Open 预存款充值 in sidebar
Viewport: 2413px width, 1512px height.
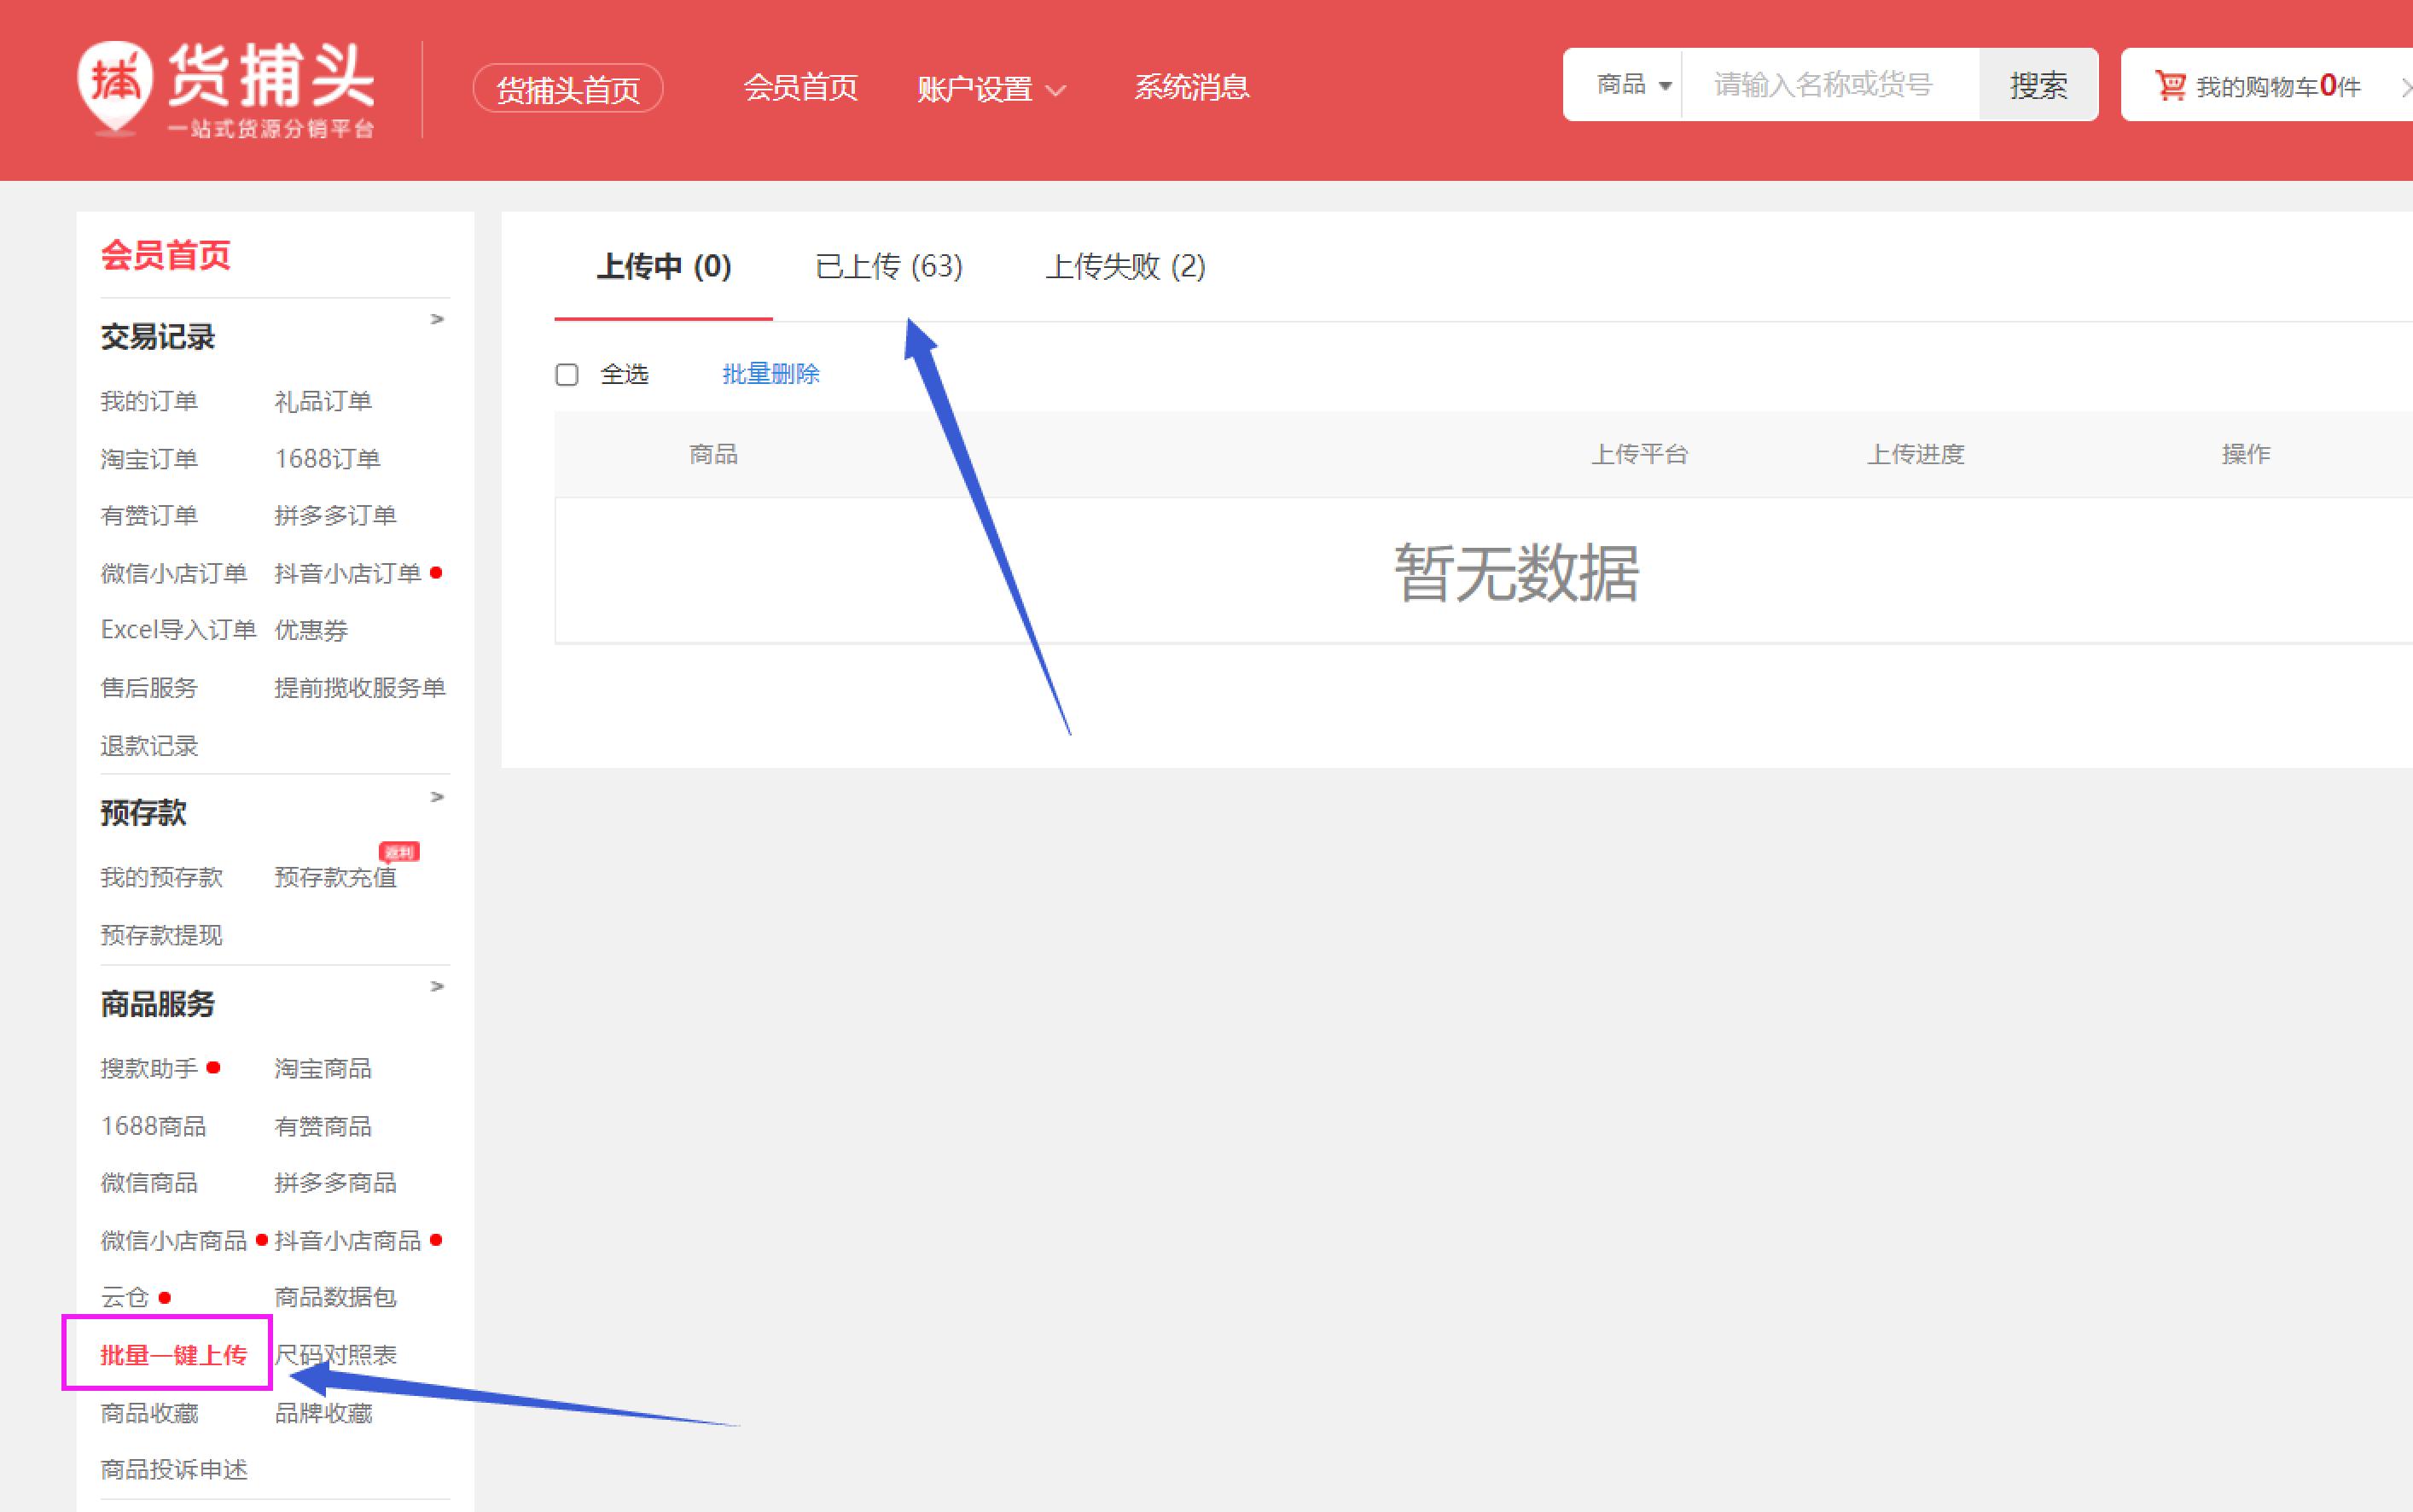point(335,877)
